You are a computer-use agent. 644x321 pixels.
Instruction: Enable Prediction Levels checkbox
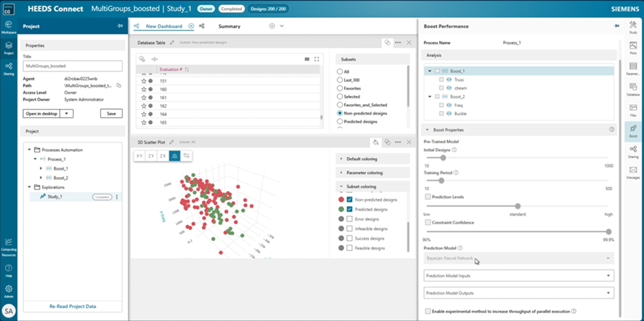pos(428,197)
